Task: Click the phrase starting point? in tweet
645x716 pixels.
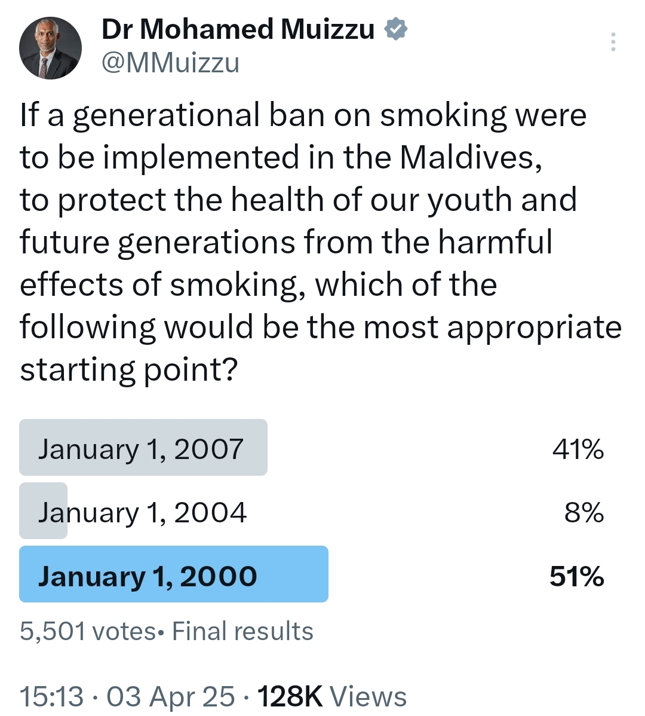Action: click(x=129, y=369)
